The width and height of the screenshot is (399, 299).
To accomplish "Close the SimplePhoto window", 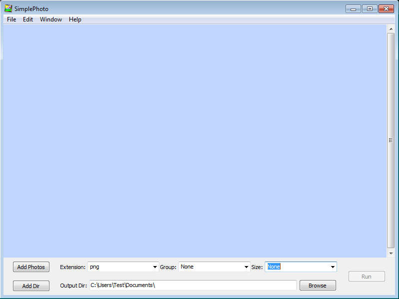I will 386,9.
